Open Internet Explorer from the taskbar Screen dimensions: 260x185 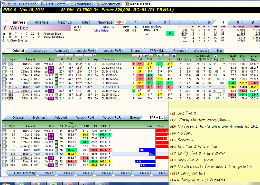pos(22,183)
